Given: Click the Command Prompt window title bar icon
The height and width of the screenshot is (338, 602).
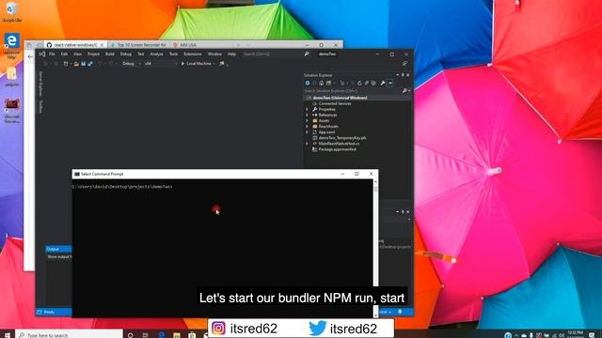Looking at the screenshot, I should [x=77, y=174].
